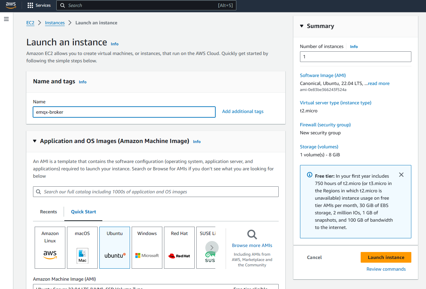Click the top AWS Search bar
Viewport: 426px width, 289px height.
pos(146,5)
